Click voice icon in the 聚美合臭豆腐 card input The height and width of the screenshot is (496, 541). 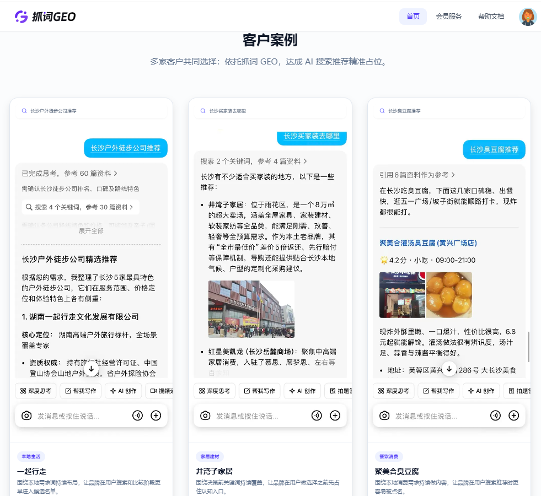pyautogui.click(x=495, y=416)
